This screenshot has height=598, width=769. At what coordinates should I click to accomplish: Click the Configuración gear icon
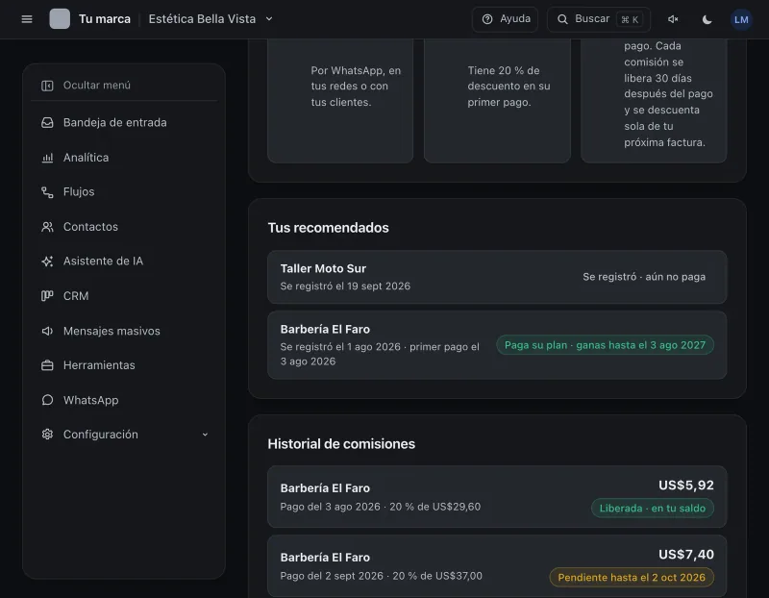pos(47,435)
